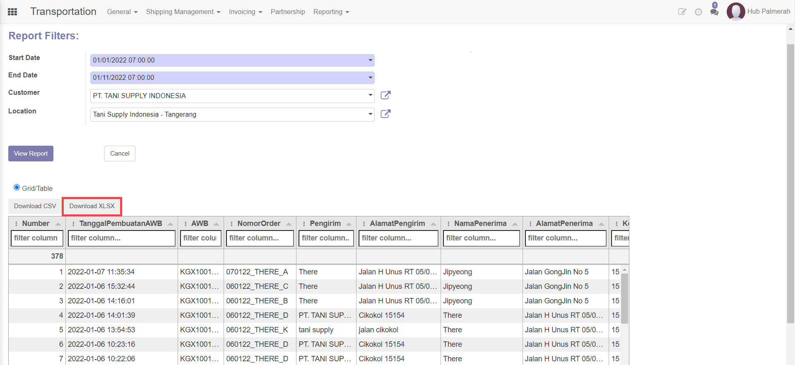Screen dimensions: 795x365
Task: Select cell 060122_THERE_C in row 2
Action: coord(260,286)
